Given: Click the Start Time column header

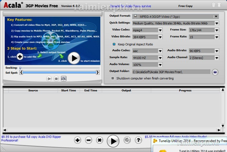Looking at the screenshot, I should [69, 90].
